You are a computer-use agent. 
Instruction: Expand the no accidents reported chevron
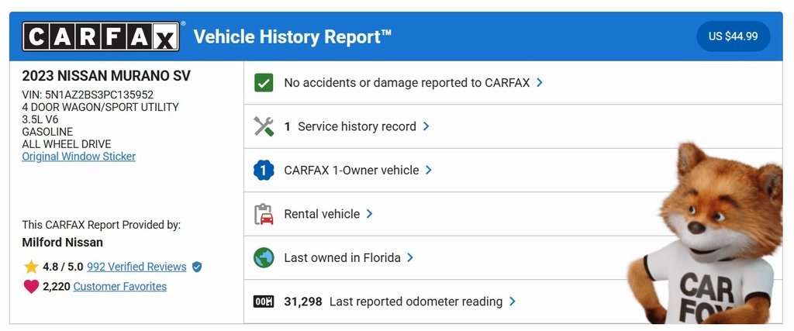(x=540, y=82)
